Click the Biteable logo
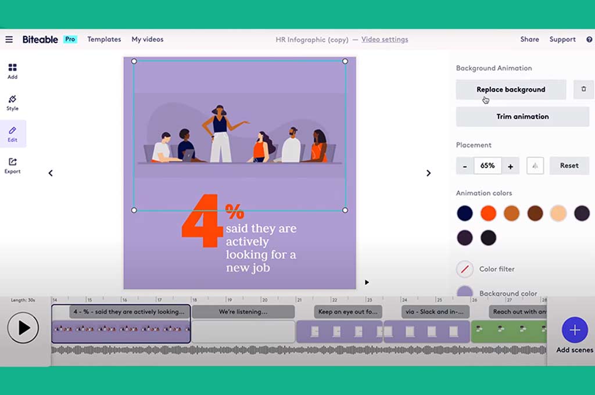Viewport: 595px width, 395px height. [x=40, y=39]
